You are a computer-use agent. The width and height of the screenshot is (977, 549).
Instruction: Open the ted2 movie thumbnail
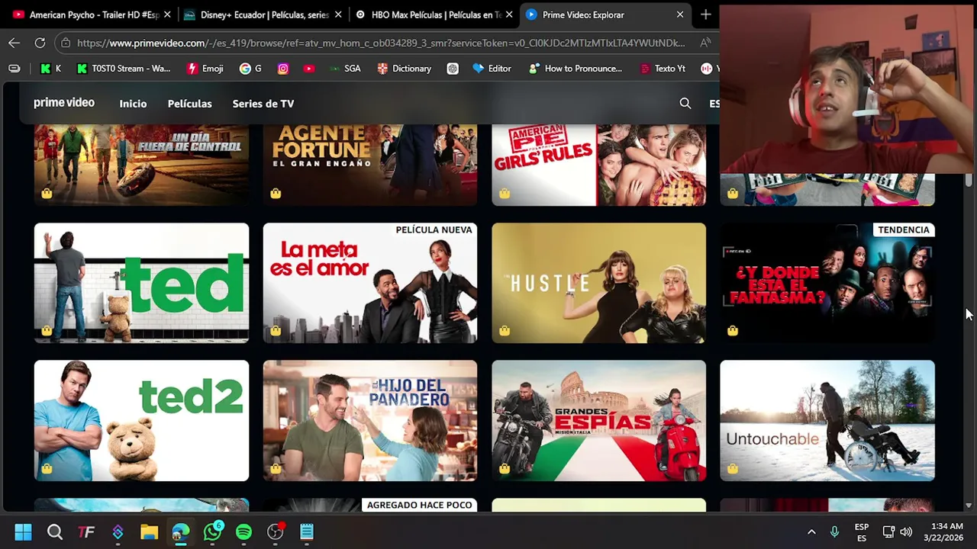coord(141,421)
